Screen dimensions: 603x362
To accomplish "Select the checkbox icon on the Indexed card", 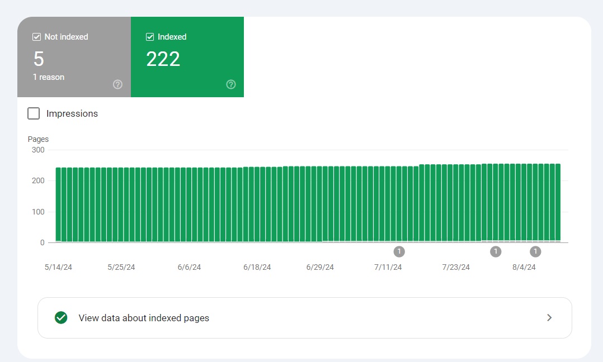I will [x=150, y=36].
